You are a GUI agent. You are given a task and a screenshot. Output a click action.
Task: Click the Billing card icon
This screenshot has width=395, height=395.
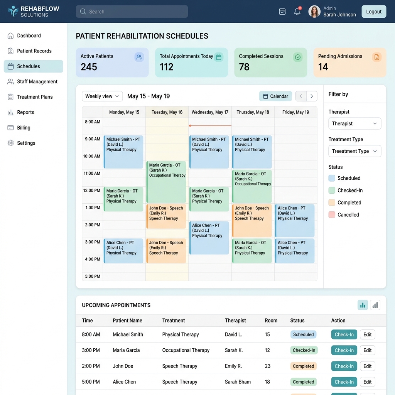pyautogui.click(x=10, y=128)
